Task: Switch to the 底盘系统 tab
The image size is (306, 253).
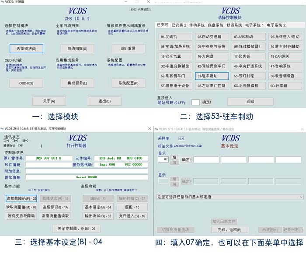Action: 216,25
